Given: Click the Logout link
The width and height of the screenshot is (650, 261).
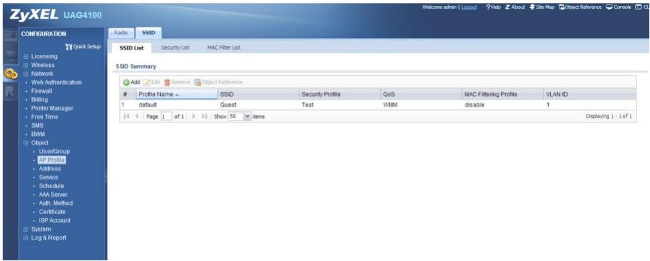Looking at the screenshot, I should point(469,7).
